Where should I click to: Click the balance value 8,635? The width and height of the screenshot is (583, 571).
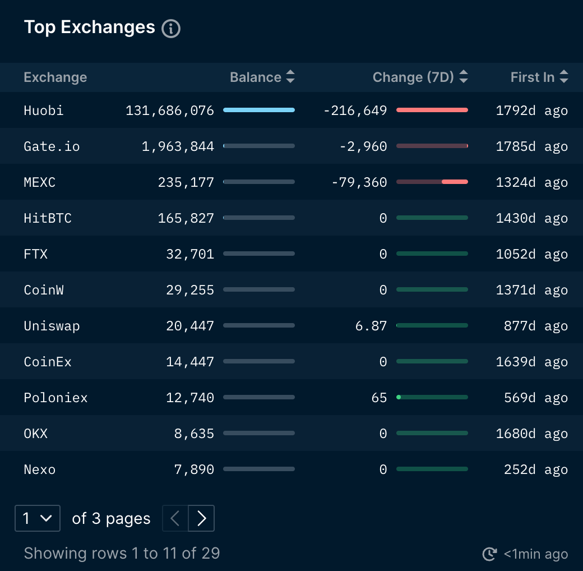(x=194, y=434)
